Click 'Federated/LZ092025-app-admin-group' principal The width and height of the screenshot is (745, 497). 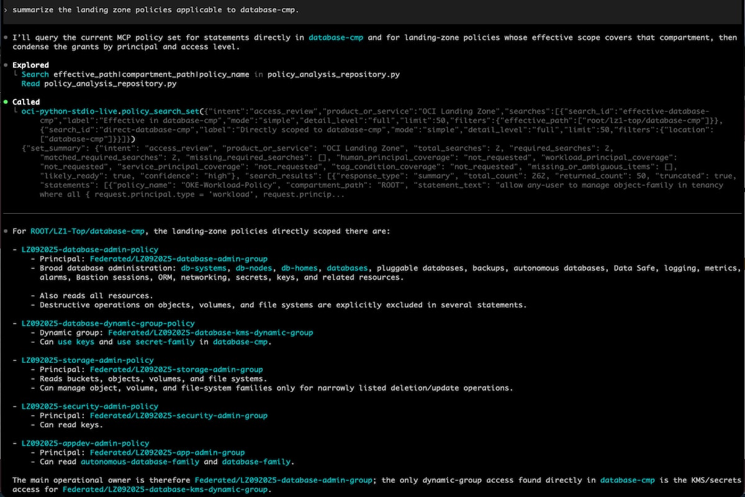tap(168, 453)
